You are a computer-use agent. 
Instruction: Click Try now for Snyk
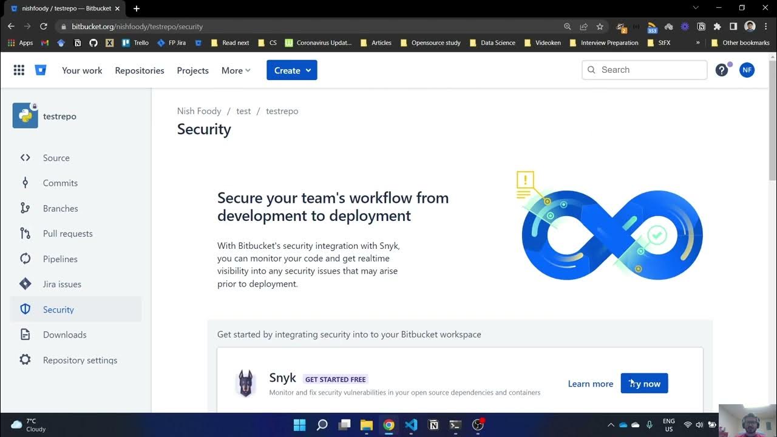644,384
